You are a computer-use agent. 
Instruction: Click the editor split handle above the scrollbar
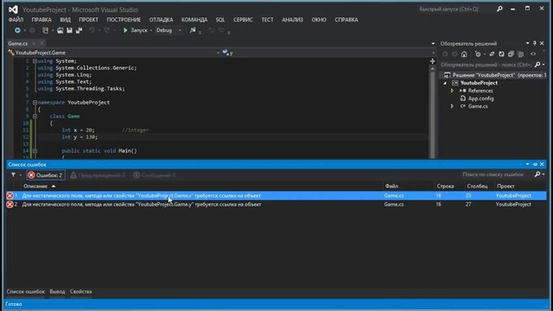coord(432,61)
